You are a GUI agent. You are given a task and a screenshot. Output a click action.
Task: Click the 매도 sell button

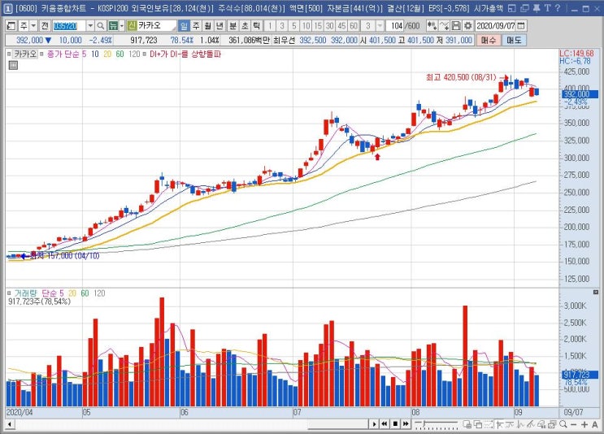coord(514,40)
